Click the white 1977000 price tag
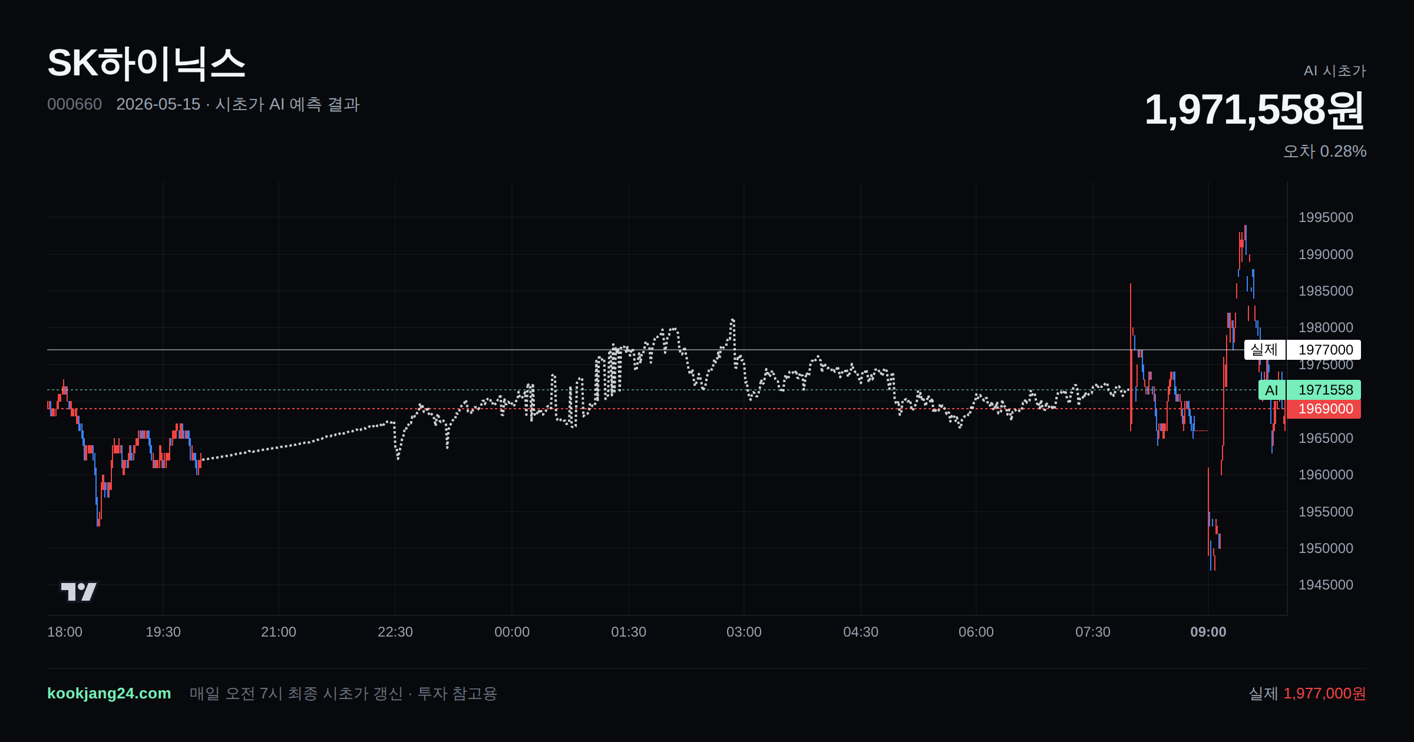1414x742 pixels. click(1324, 350)
